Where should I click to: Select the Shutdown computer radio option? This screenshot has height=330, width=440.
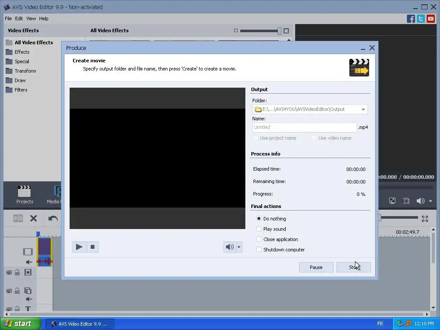259,250
